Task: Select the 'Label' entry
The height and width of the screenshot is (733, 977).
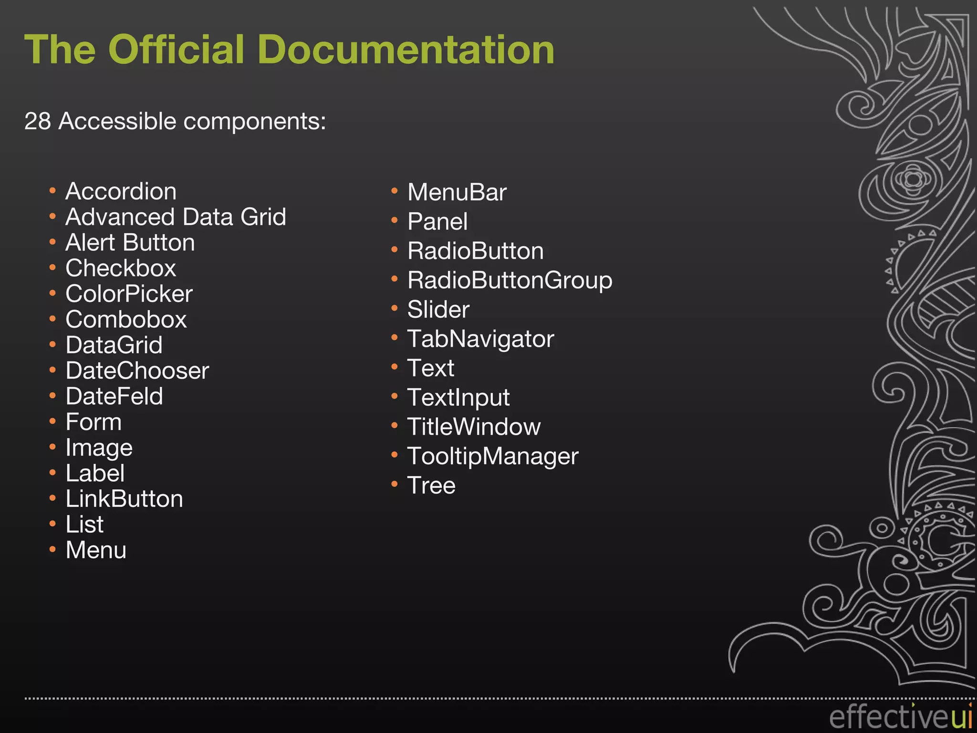Action: point(95,473)
